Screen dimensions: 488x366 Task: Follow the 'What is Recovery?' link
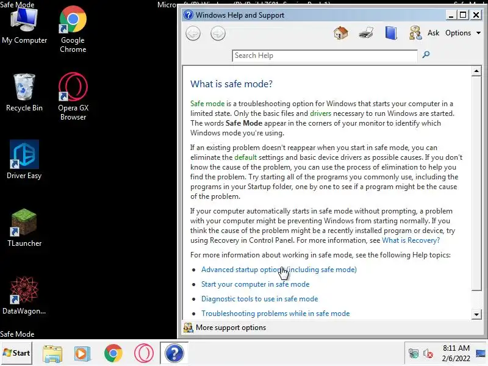click(x=411, y=240)
